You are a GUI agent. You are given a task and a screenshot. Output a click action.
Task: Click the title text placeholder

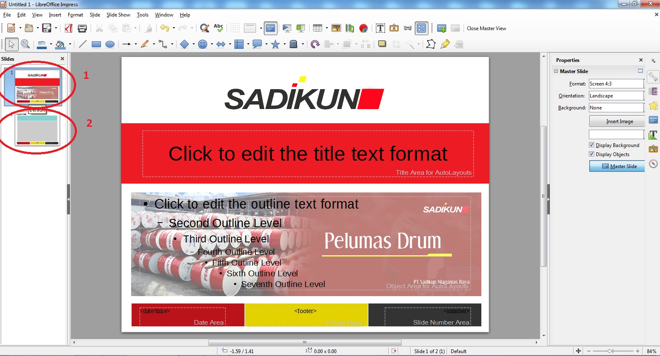tap(308, 154)
